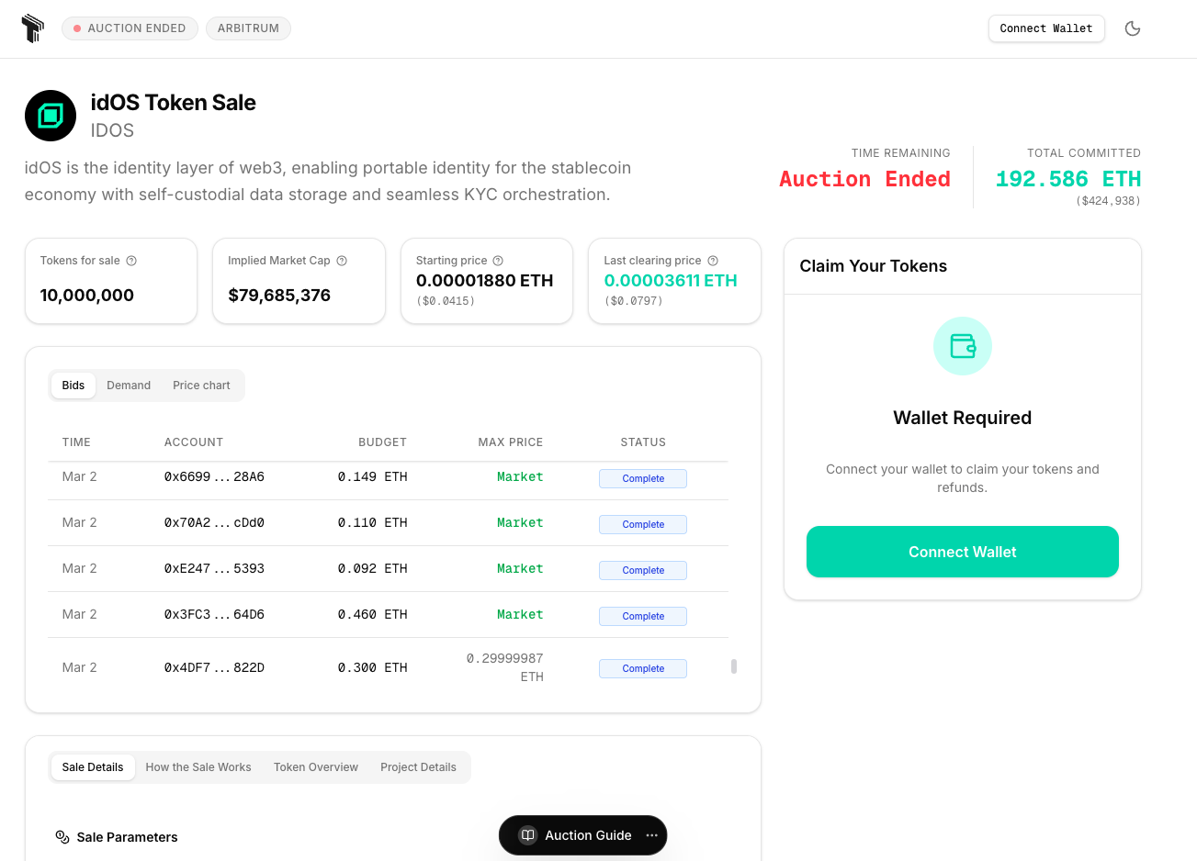Click the circular idOS token avatar
This screenshot has width=1197, height=861.
(50, 116)
